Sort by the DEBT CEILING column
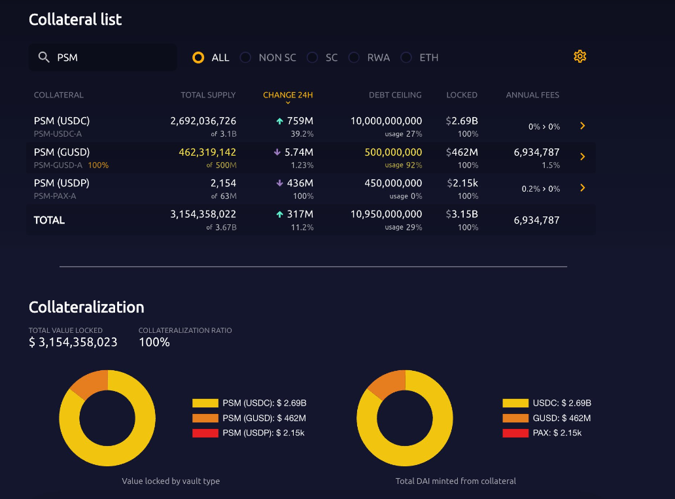675x499 pixels. click(x=395, y=95)
